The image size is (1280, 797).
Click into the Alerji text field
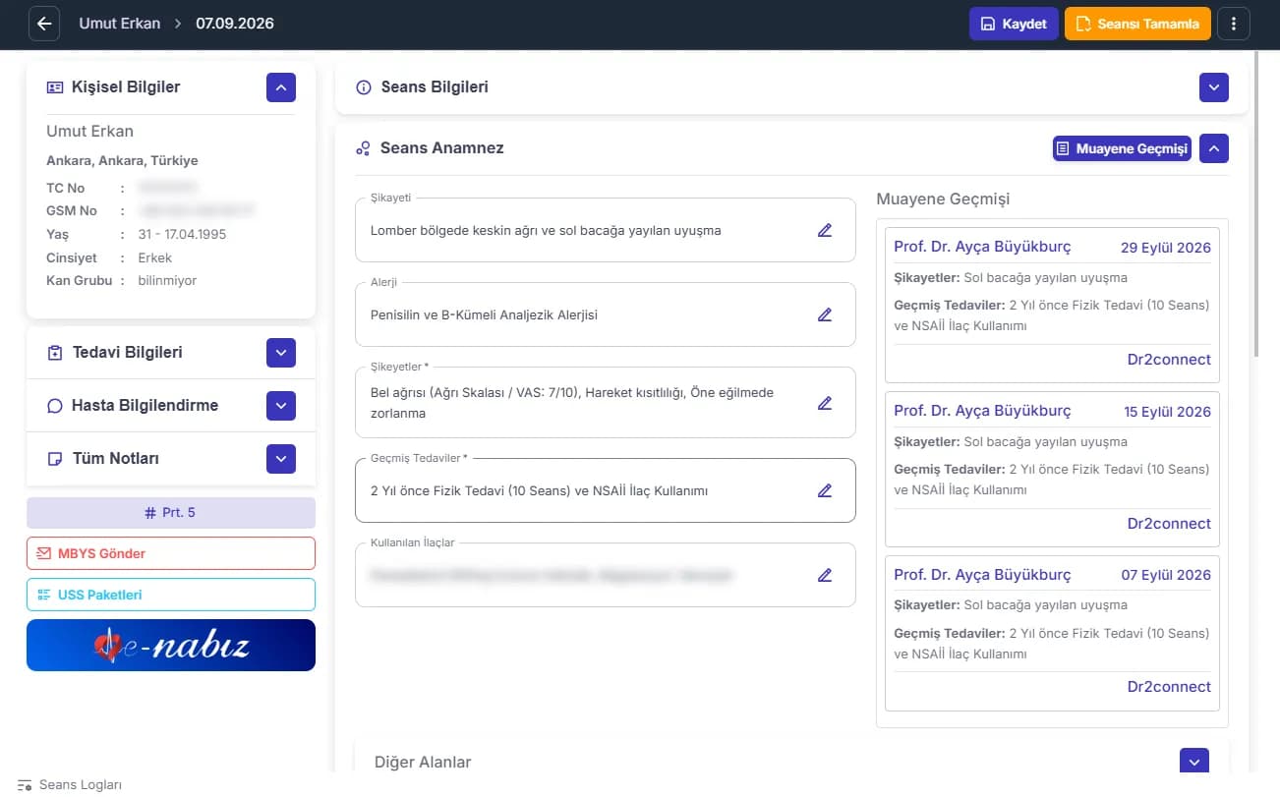click(x=606, y=315)
